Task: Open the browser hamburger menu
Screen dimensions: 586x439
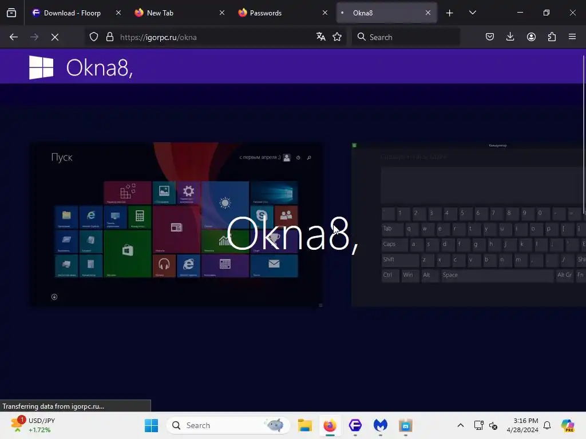Action: [572, 37]
